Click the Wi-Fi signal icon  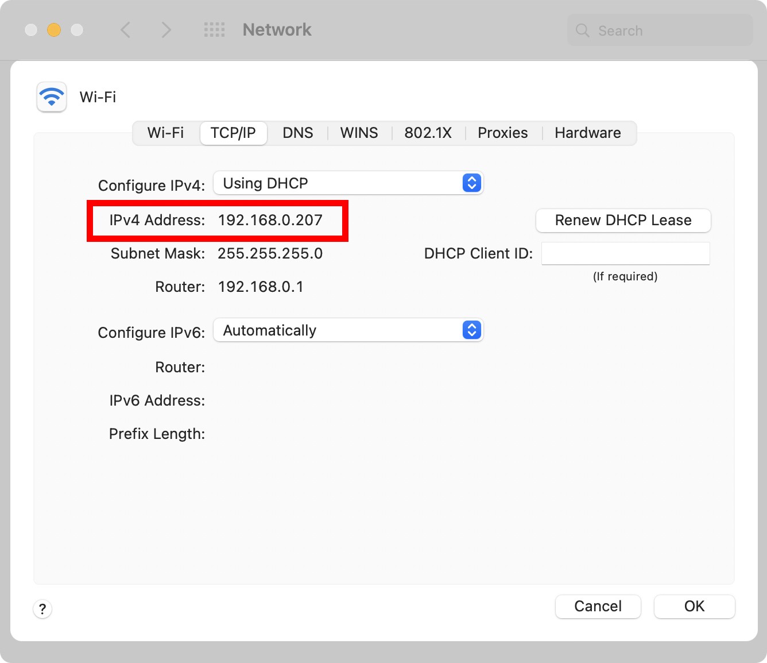51,97
